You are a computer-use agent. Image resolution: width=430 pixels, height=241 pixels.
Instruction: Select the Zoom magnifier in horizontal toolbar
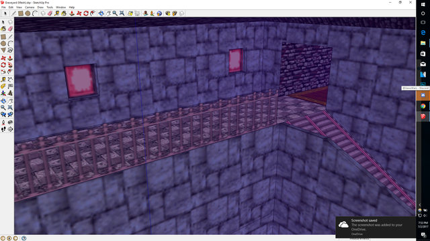(115, 13)
